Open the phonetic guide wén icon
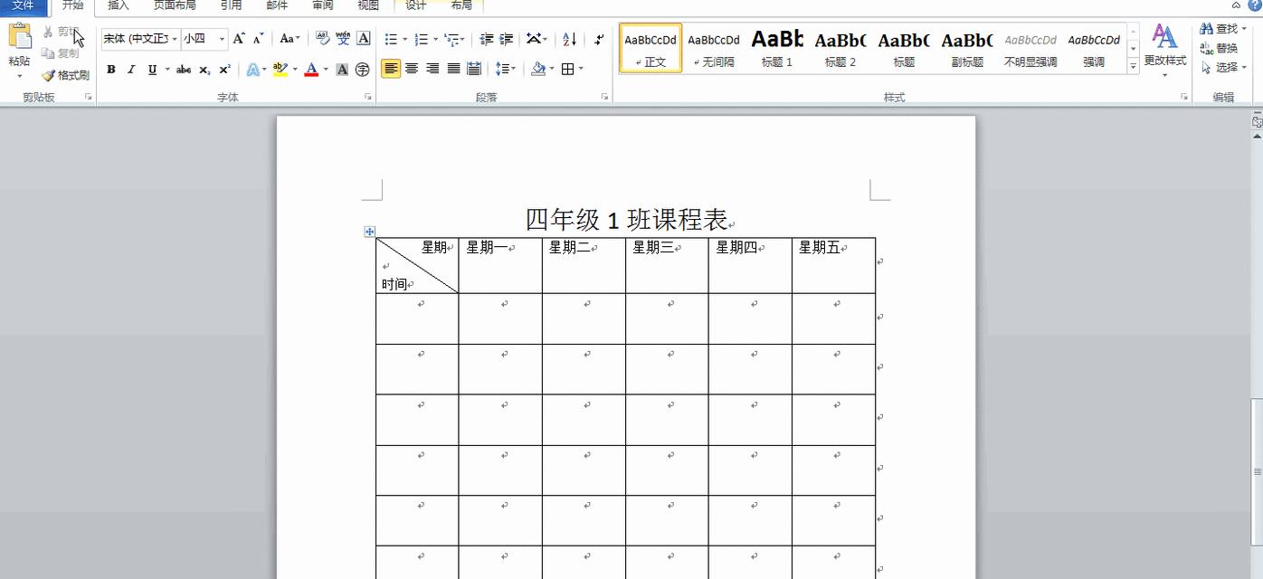Viewport: 1263px width, 579px height. point(343,39)
